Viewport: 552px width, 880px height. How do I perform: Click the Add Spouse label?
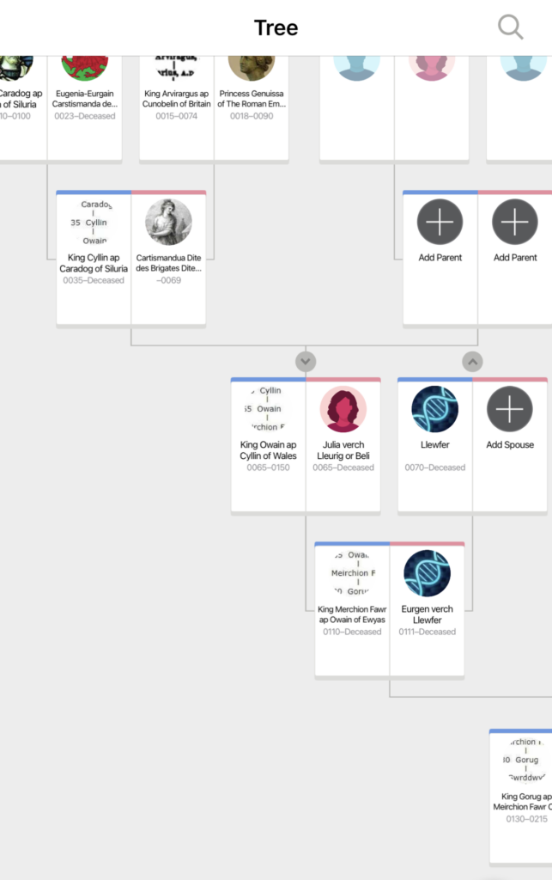pyautogui.click(x=510, y=445)
